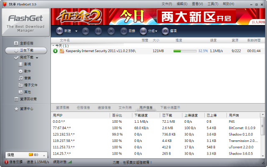Click peer list scrollbar down arrow
Screen dimensions: 267x167
(x=263, y=156)
